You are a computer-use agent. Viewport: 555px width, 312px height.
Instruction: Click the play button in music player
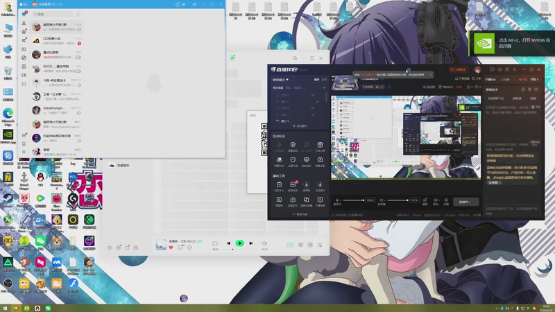[x=239, y=243]
